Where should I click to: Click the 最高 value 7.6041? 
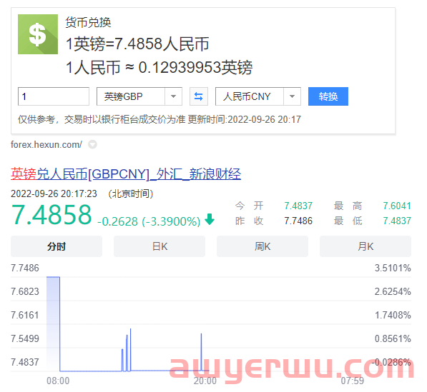[x=397, y=206]
